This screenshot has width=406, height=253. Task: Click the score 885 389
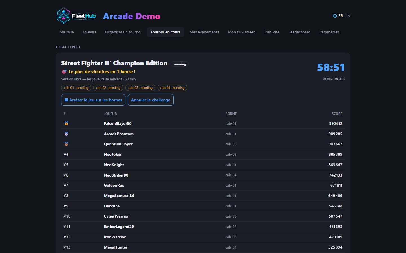coord(335,154)
